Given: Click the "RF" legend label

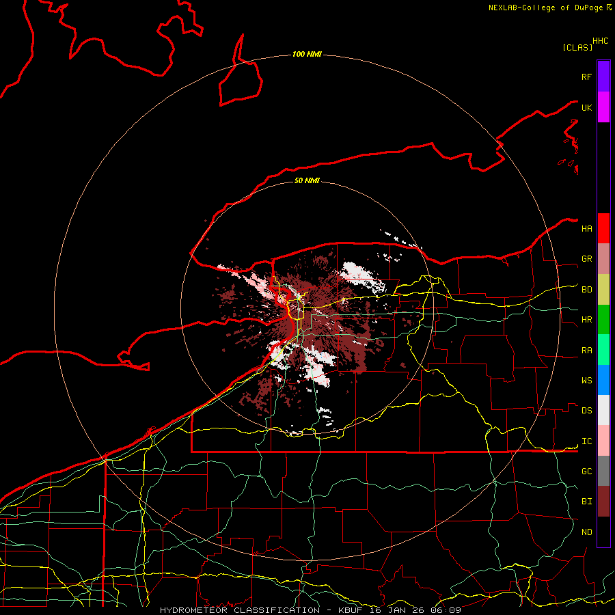Looking at the screenshot, I should [x=586, y=77].
